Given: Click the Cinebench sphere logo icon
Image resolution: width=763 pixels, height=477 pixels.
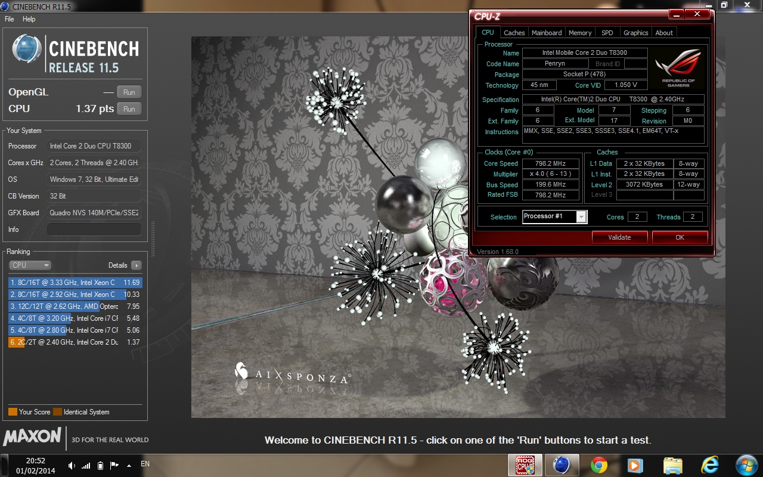Looking at the screenshot, I should (27, 49).
